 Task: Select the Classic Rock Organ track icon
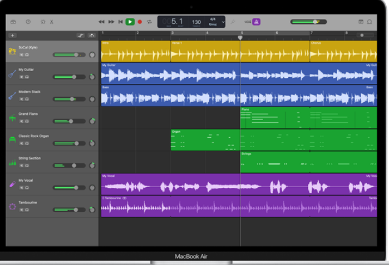click(12, 140)
